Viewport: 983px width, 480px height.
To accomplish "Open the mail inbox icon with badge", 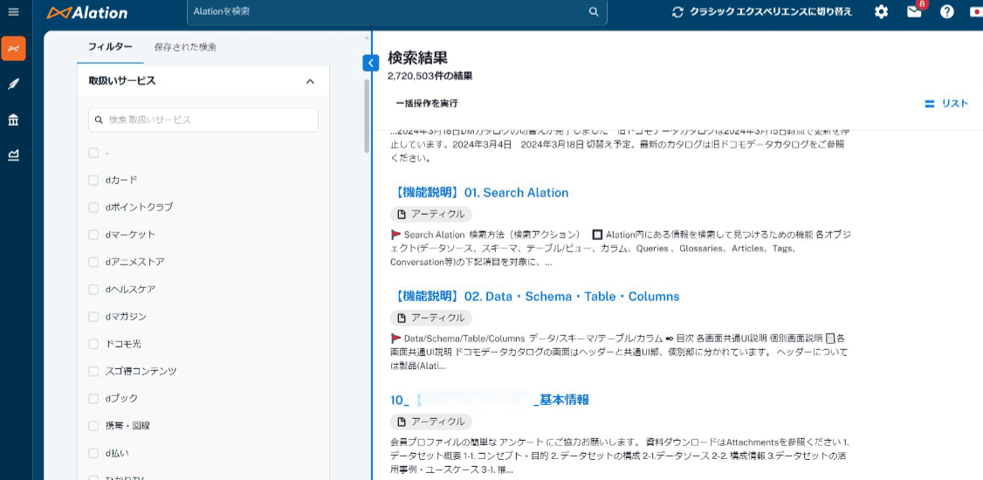I will (914, 12).
